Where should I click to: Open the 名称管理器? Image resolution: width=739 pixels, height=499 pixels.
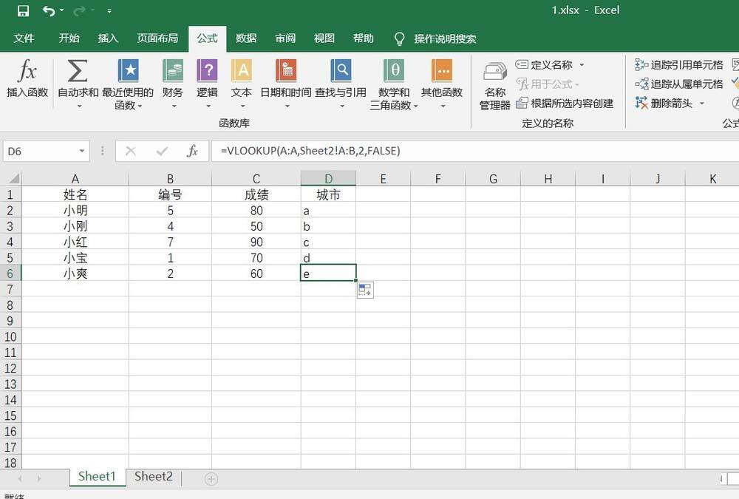tap(495, 85)
